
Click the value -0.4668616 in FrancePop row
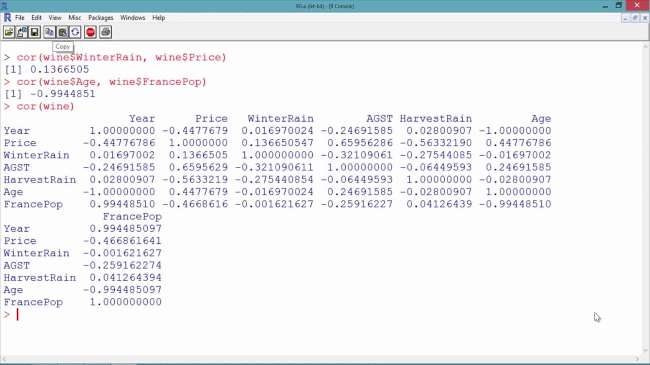[195, 204]
